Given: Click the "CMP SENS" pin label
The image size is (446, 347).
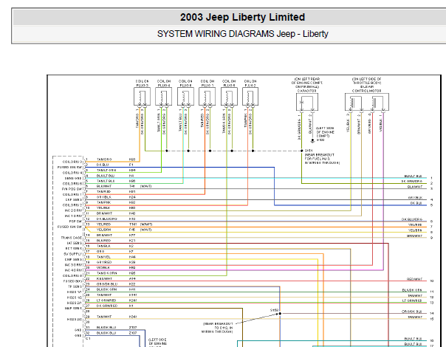Looking at the screenshot, I should 73,259.
